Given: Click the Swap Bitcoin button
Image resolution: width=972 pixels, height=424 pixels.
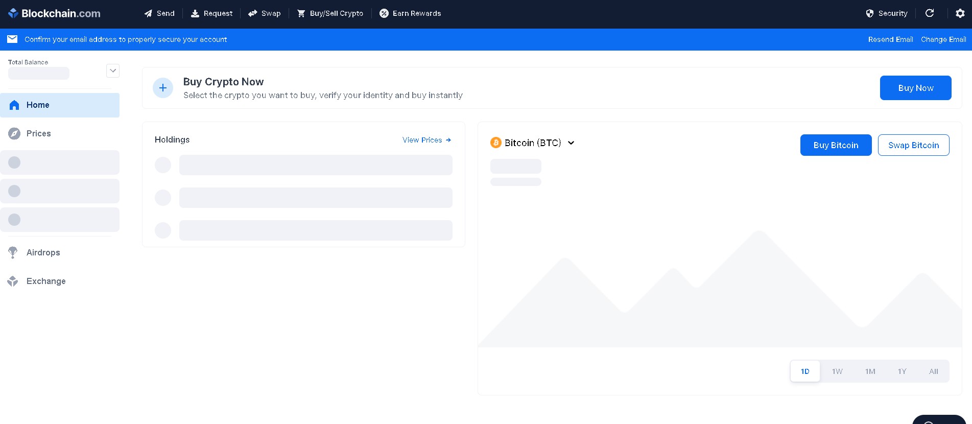Looking at the screenshot, I should point(913,145).
